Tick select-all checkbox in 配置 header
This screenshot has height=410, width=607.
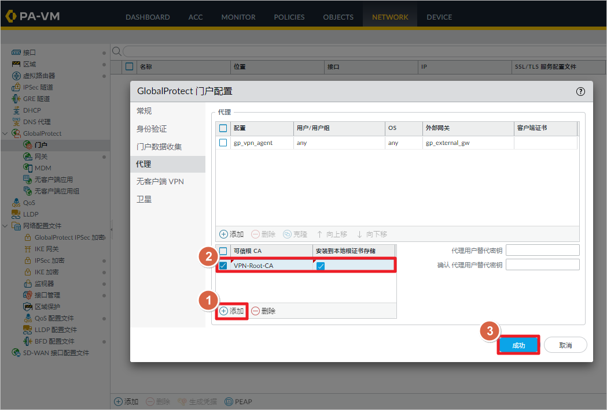(x=223, y=128)
